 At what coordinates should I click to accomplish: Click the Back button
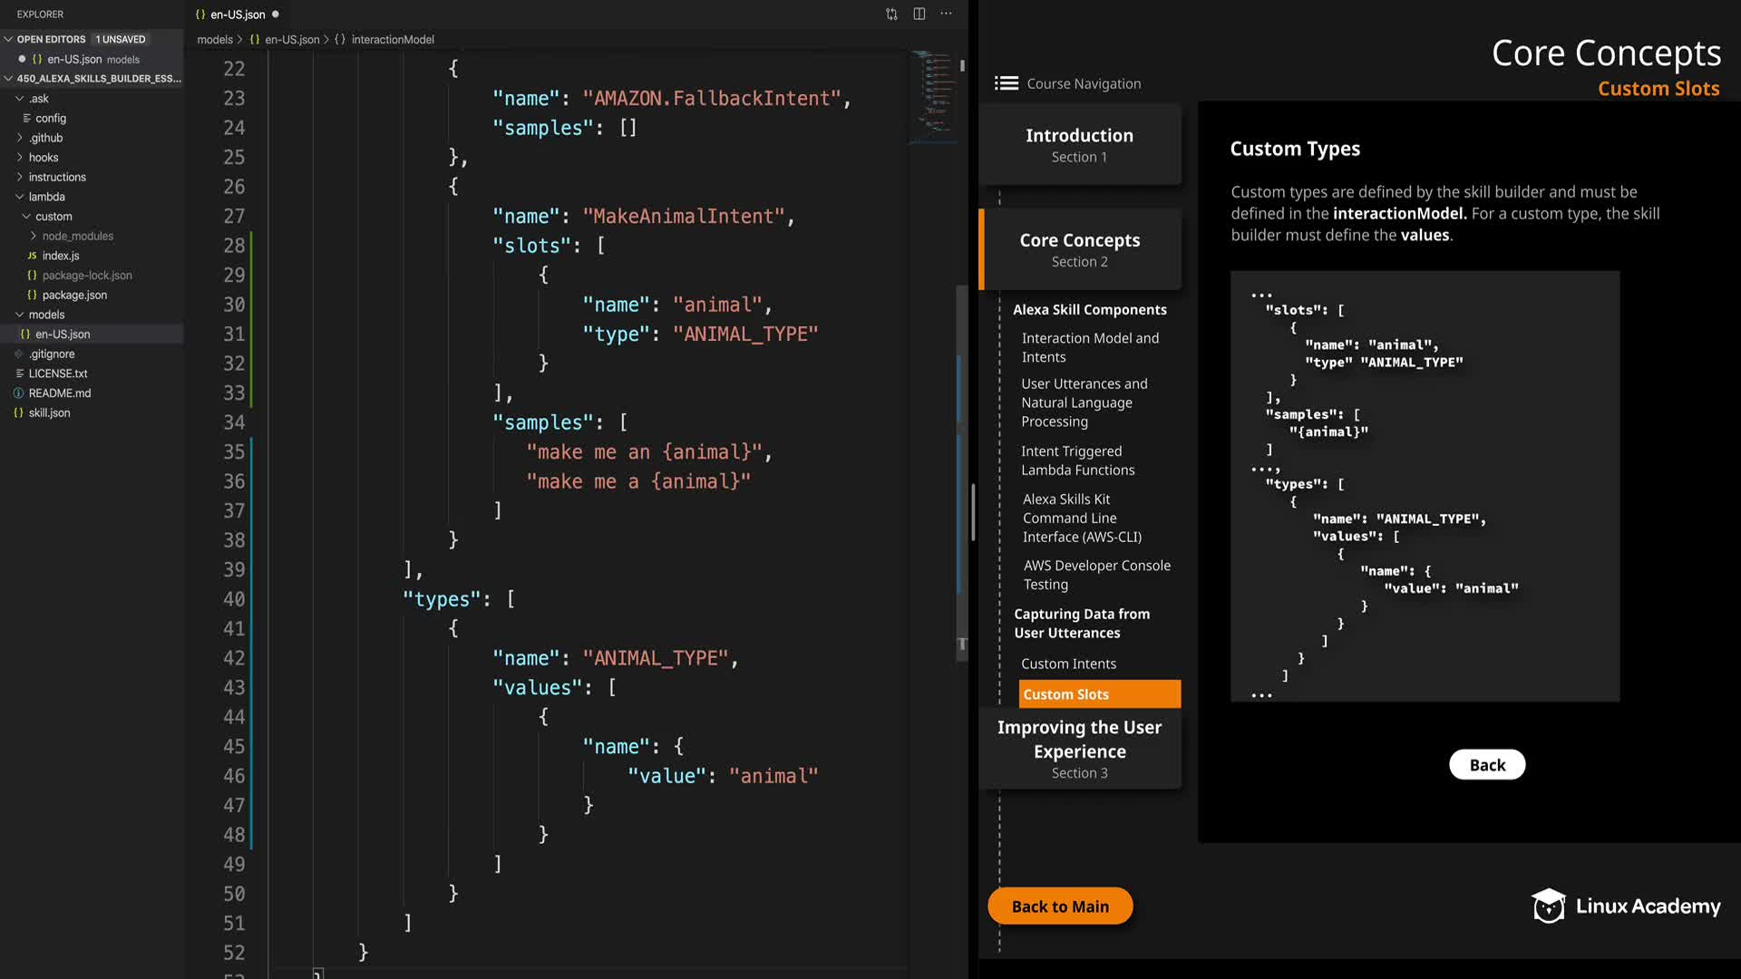point(1486,764)
